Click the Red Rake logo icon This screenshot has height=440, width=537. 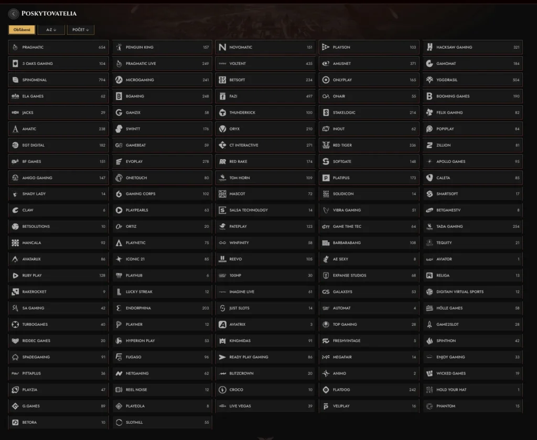[222, 161]
